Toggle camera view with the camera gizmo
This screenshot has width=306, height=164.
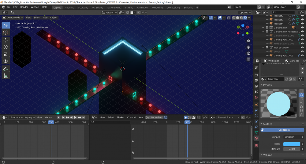(x=248, y=53)
